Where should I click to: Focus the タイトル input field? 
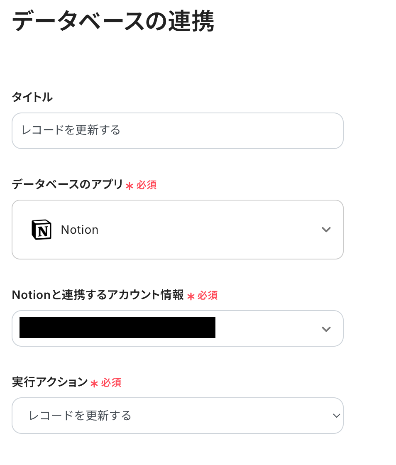177,131
